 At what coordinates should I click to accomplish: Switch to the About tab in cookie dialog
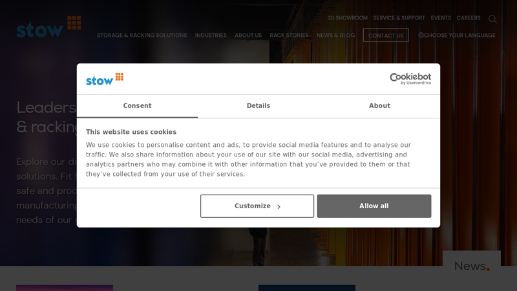click(379, 106)
